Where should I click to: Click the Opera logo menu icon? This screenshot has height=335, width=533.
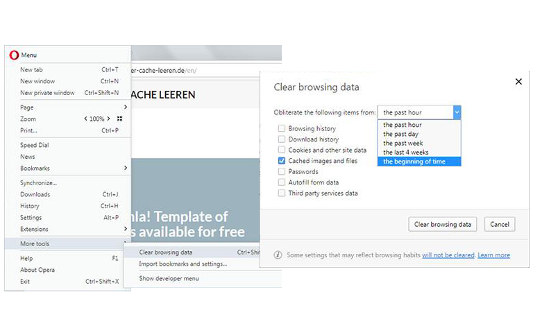point(14,55)
